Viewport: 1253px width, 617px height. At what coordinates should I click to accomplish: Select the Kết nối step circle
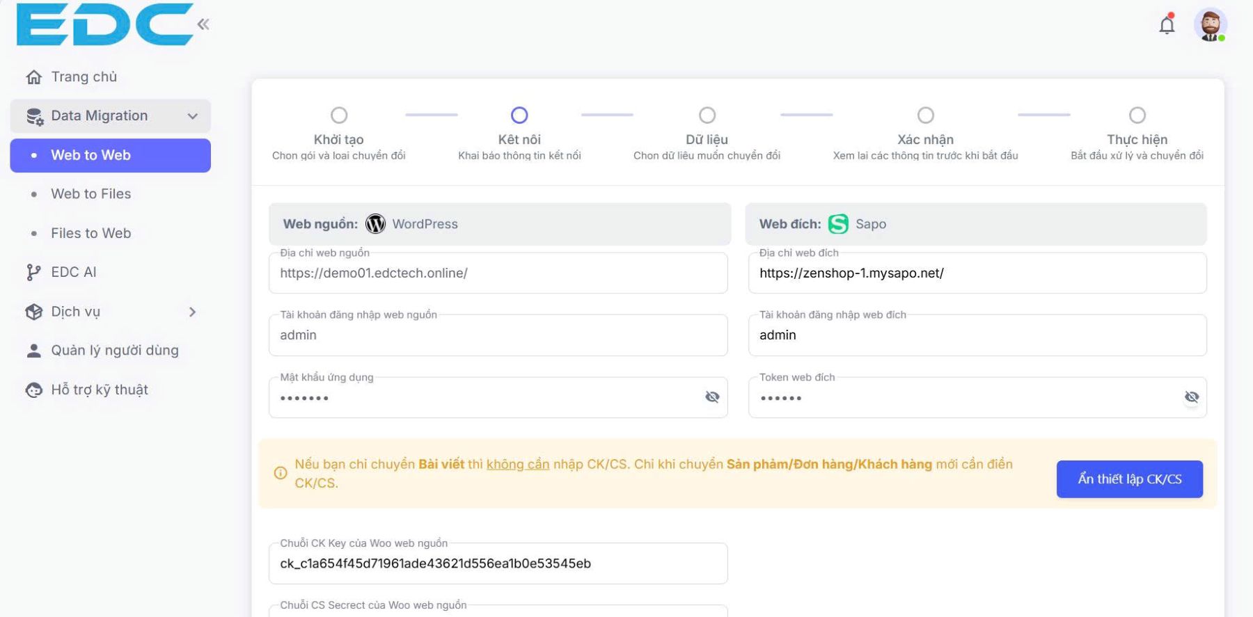point(519,115)
